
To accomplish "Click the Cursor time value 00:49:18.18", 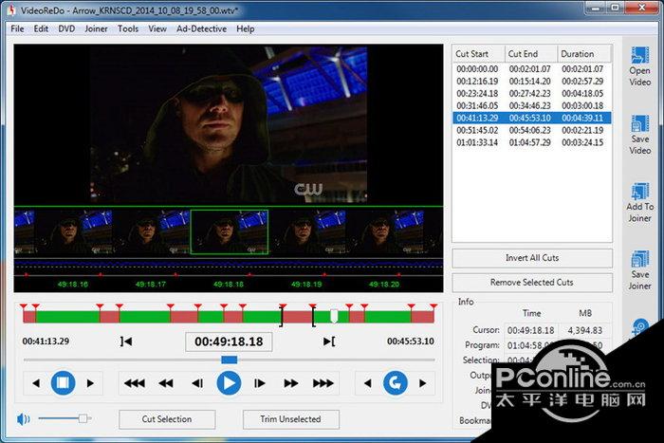I will point(530,330).
